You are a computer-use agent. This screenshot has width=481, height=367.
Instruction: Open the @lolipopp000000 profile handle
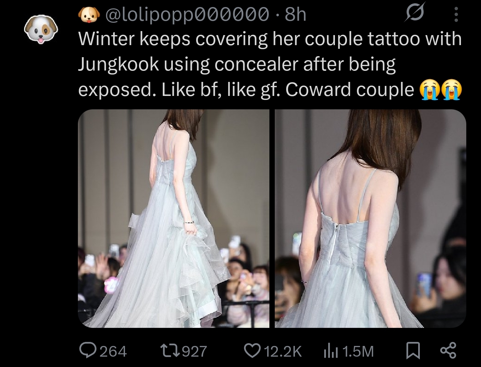pyautogui.click(x=187, y=14)
